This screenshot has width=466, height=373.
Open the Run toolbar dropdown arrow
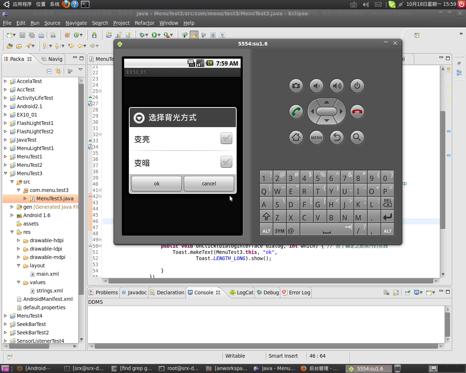(x=159, y=35)
